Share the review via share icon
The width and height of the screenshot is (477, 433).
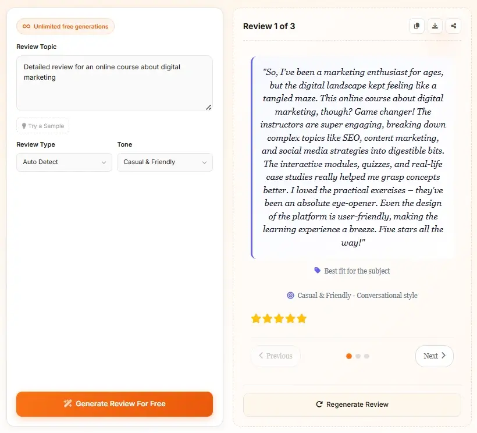(x=454, y=26)
